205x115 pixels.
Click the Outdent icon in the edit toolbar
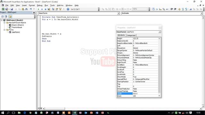175,9
